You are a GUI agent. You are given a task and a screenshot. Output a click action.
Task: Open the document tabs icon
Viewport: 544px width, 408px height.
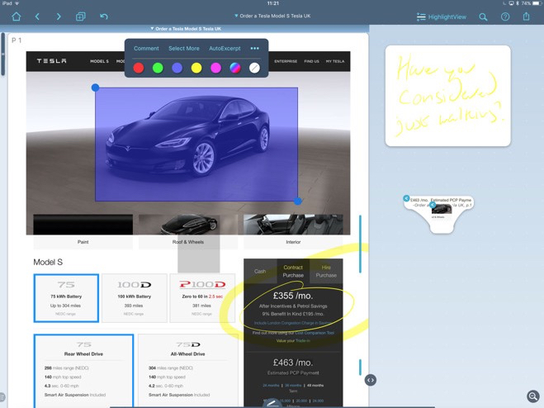(81, 17)
